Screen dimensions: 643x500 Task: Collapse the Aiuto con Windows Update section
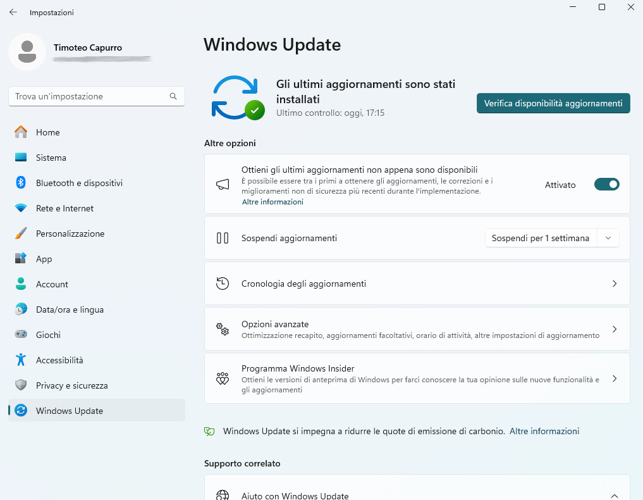click(615, 496)
